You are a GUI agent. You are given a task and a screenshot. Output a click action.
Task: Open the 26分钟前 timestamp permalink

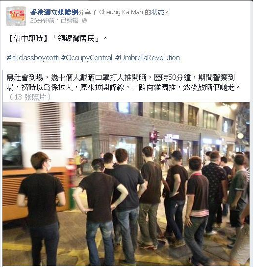click(x=42, y=21)
